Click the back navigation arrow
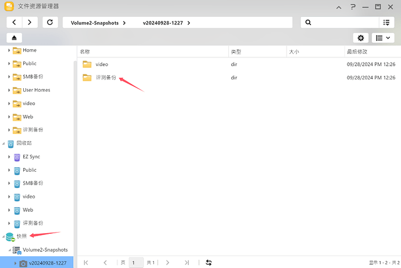 (15, 22)
